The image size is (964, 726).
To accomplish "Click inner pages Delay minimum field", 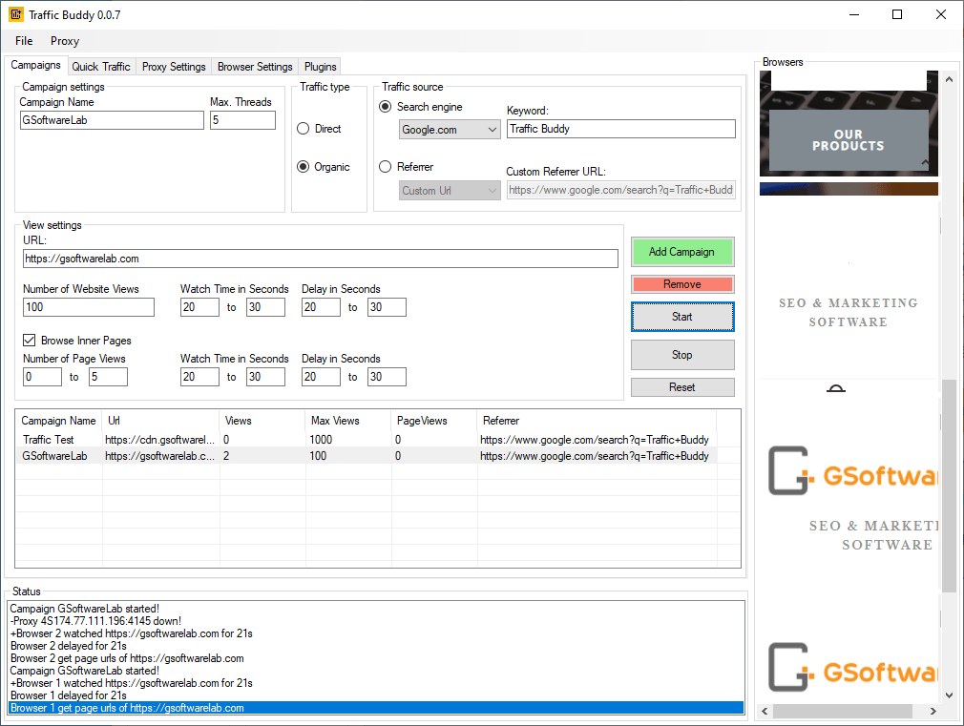I will 321,376.
